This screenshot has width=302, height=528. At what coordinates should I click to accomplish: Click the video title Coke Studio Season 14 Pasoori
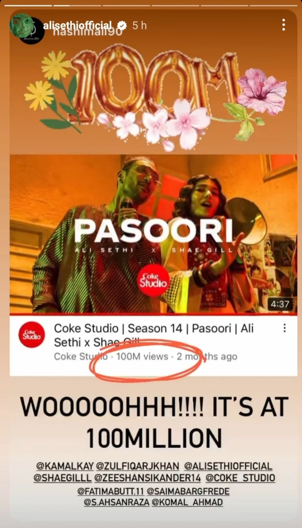coord(154,335)
